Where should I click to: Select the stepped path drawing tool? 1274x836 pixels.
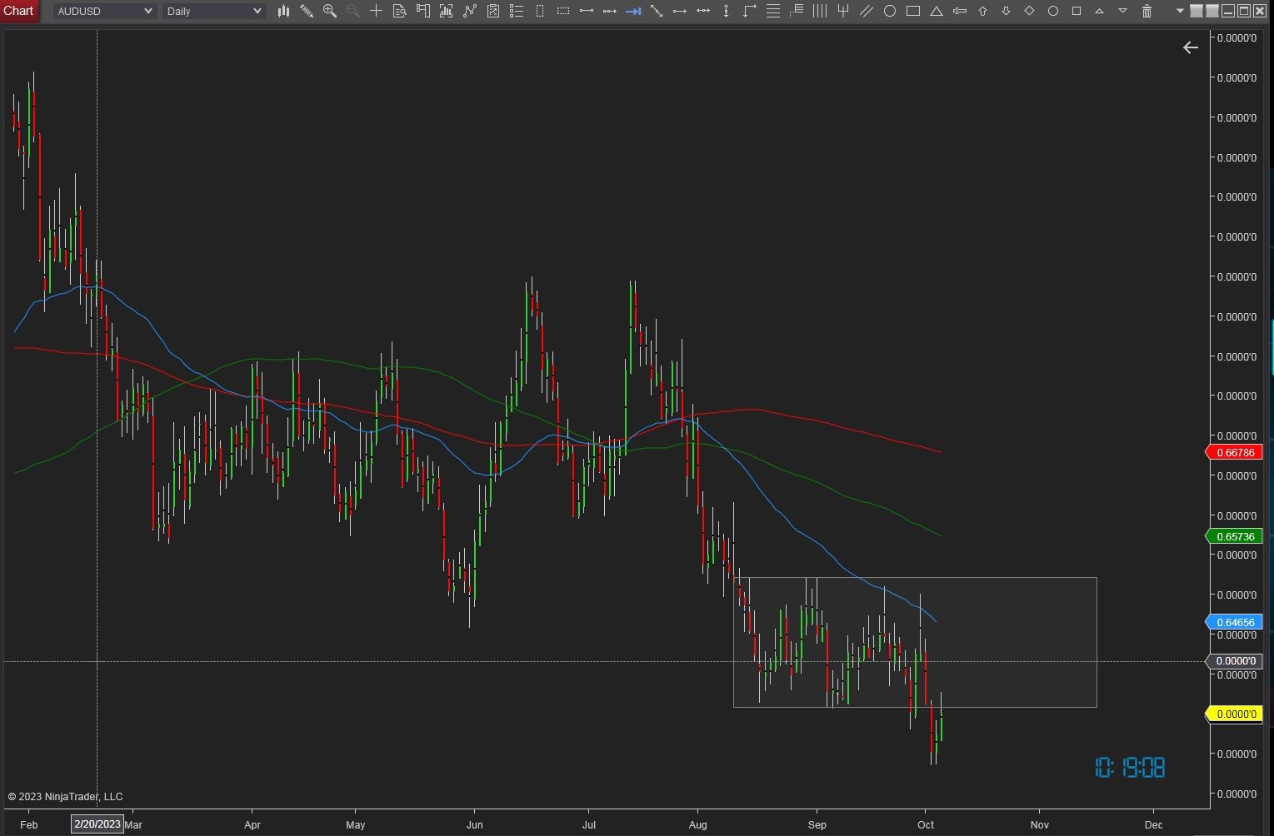click(x=750, y=11)
